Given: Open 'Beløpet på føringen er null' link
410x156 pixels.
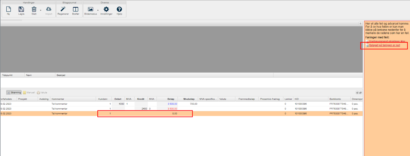Looking at the screenshot, I should [x=384, y=45].
